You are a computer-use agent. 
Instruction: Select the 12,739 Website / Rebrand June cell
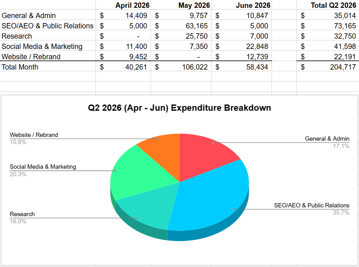tap(242, 56)
